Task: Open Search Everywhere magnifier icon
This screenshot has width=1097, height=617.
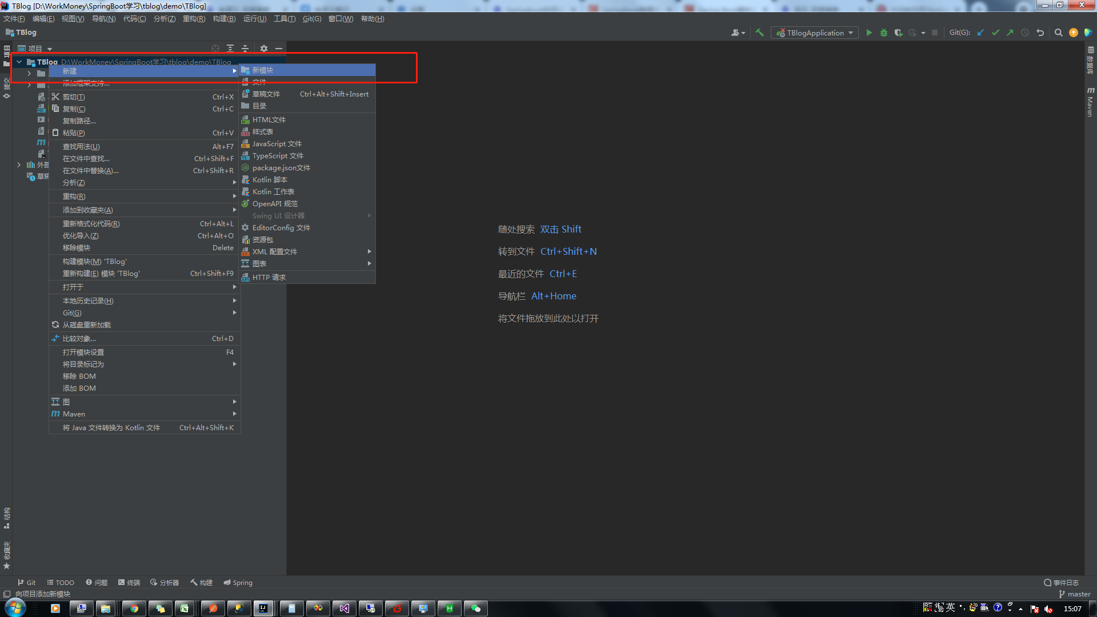Action: pos(1058,33)
